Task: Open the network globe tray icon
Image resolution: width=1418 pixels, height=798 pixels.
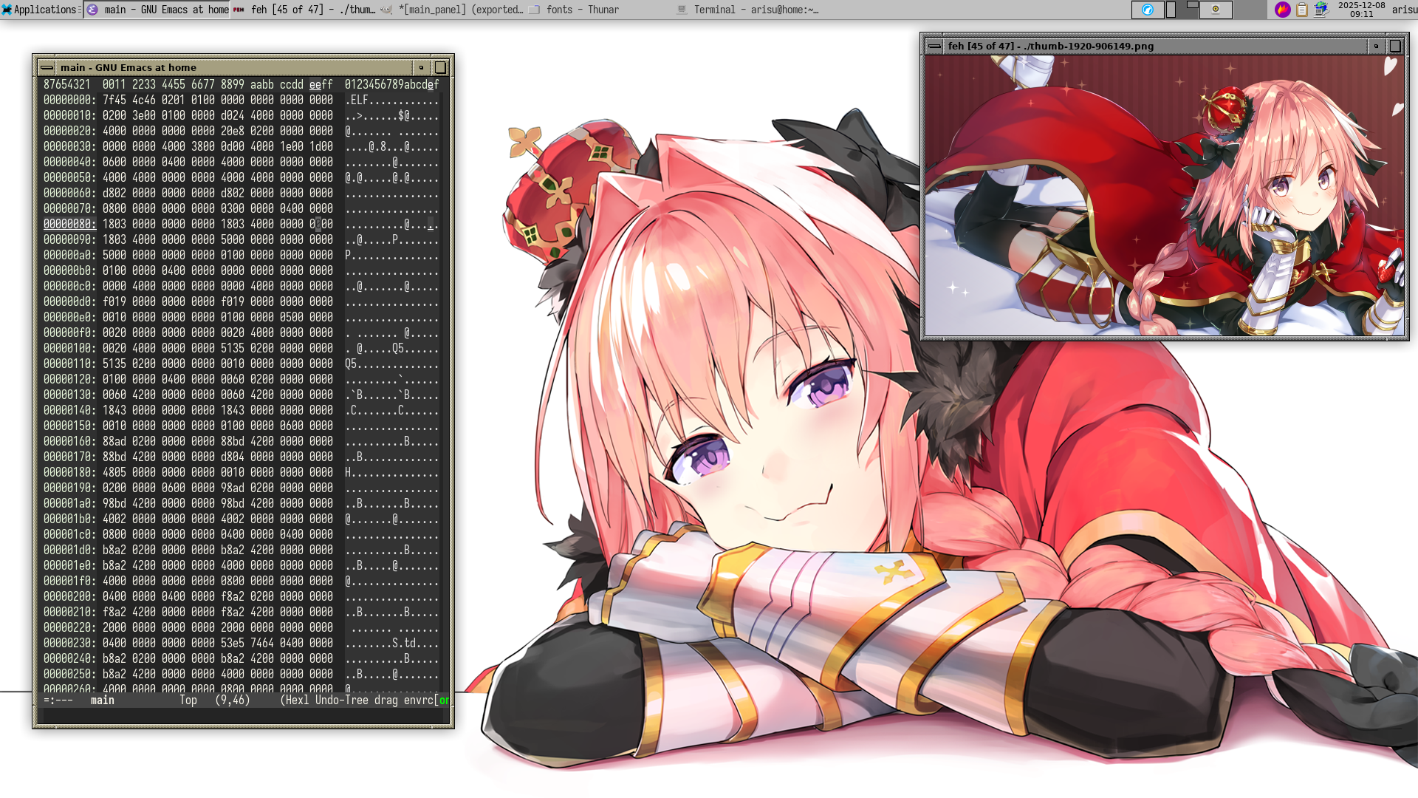Action: (x=1321, y=10)
